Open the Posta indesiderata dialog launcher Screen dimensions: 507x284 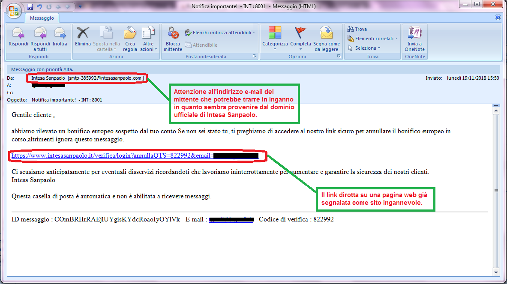(x=255, y=57)
